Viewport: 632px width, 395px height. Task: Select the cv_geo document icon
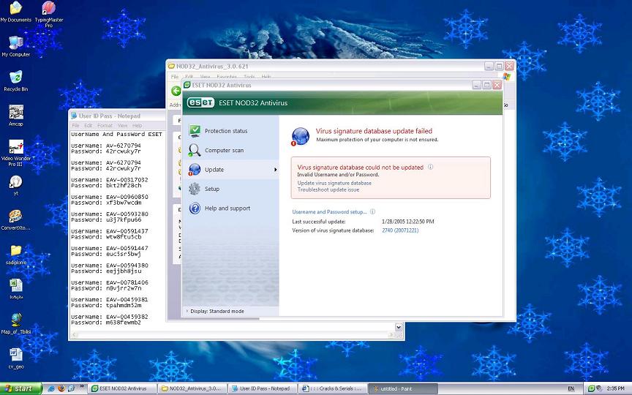pyautogui.click(x=15, y=355)
